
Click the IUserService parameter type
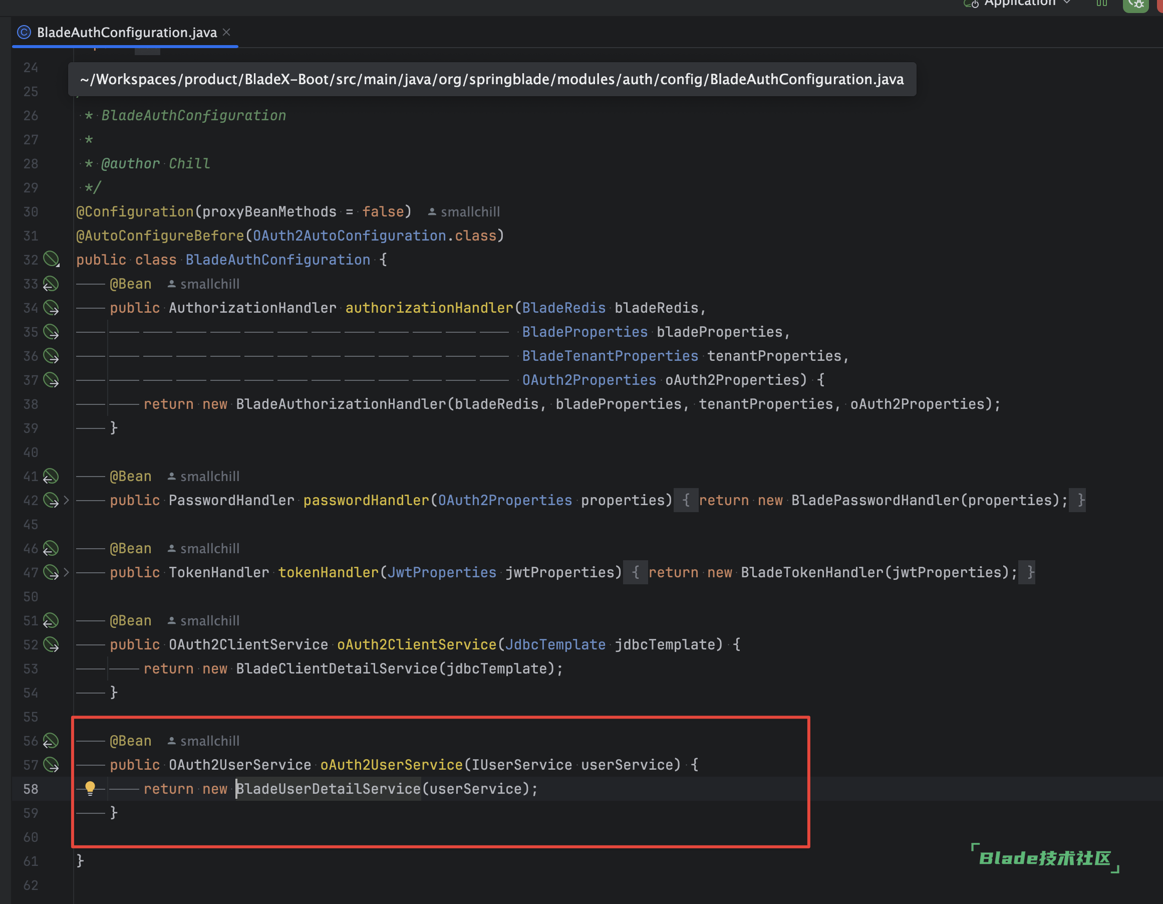(x=522, y=765)
